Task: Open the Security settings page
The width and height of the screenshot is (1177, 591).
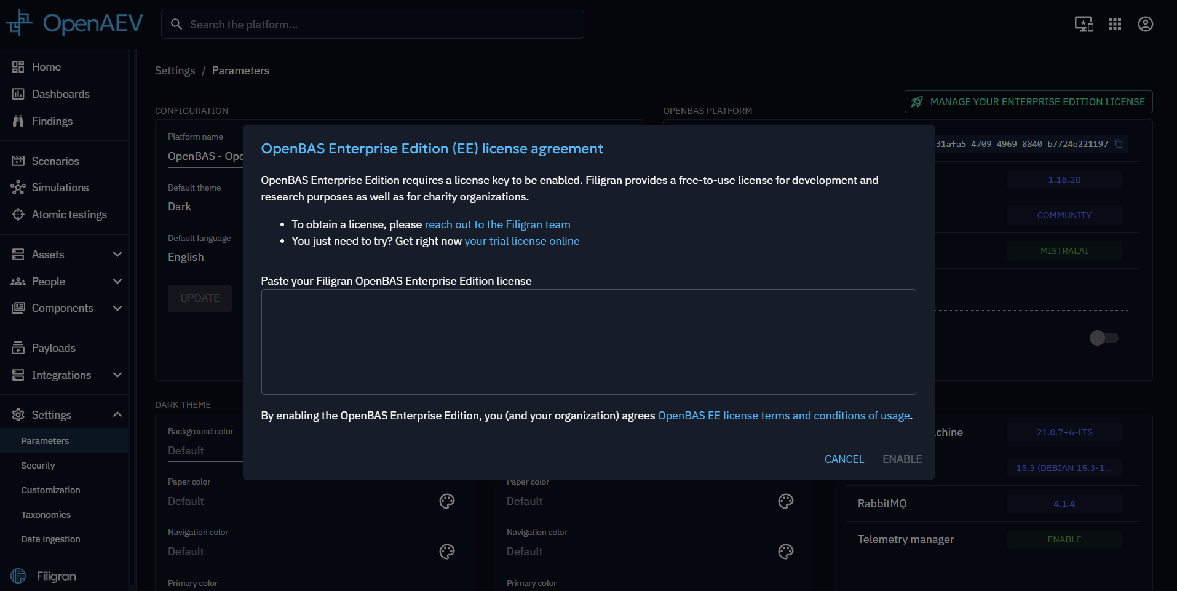Action: point(38,466)
